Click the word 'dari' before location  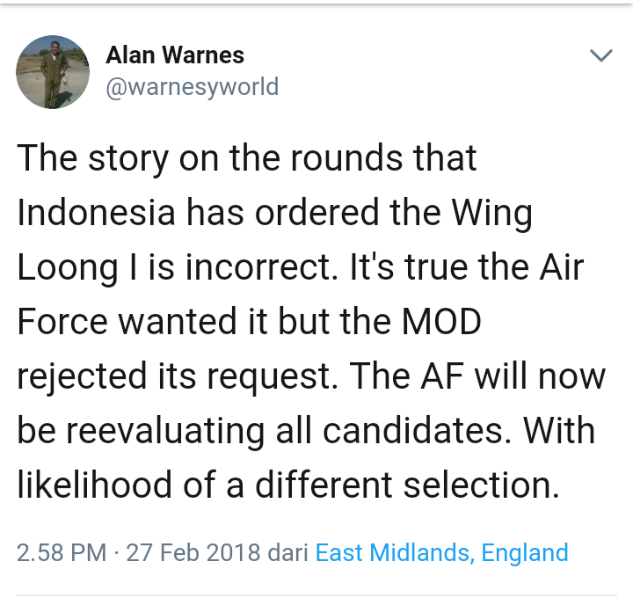287,552
